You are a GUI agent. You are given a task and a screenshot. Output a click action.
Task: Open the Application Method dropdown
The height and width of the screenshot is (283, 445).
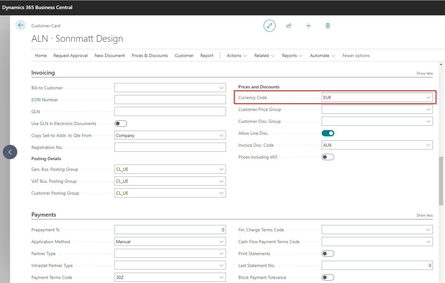click(221, 242)
